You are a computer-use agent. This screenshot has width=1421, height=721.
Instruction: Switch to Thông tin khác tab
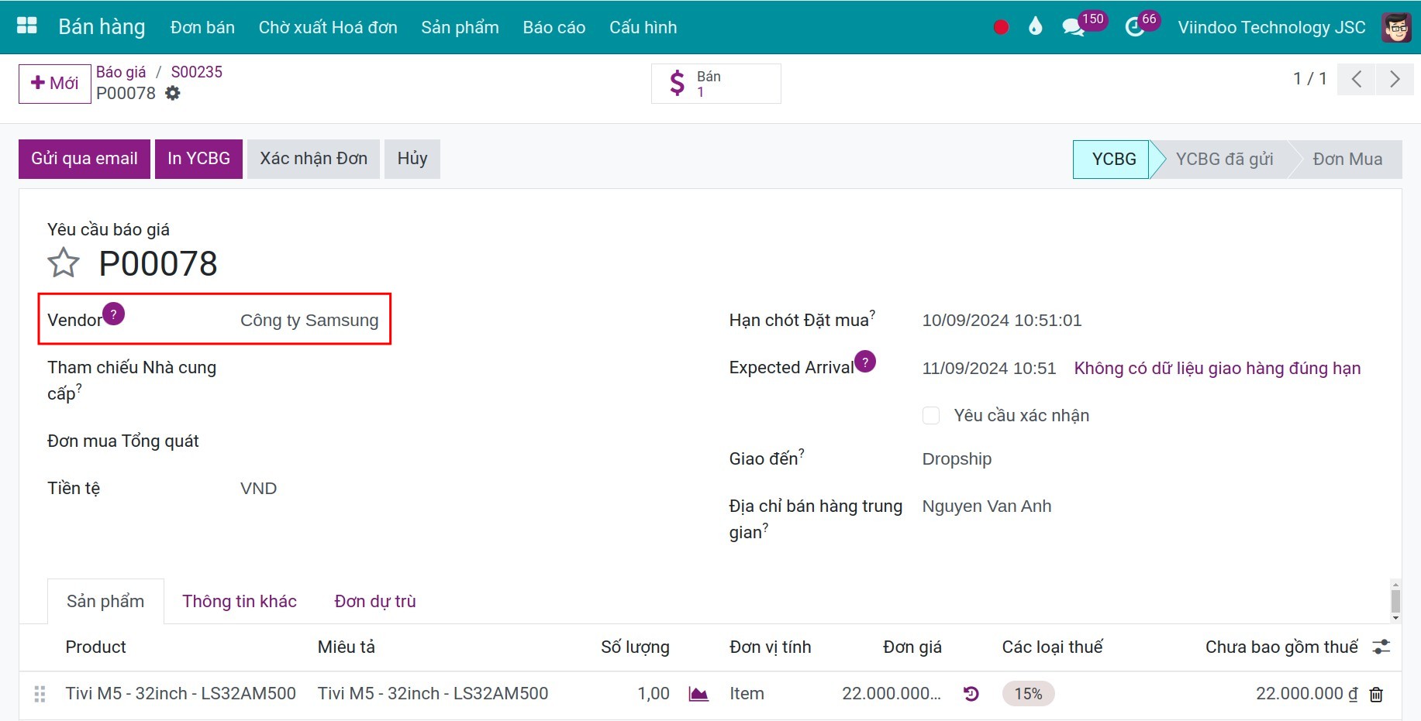(240, 602)
